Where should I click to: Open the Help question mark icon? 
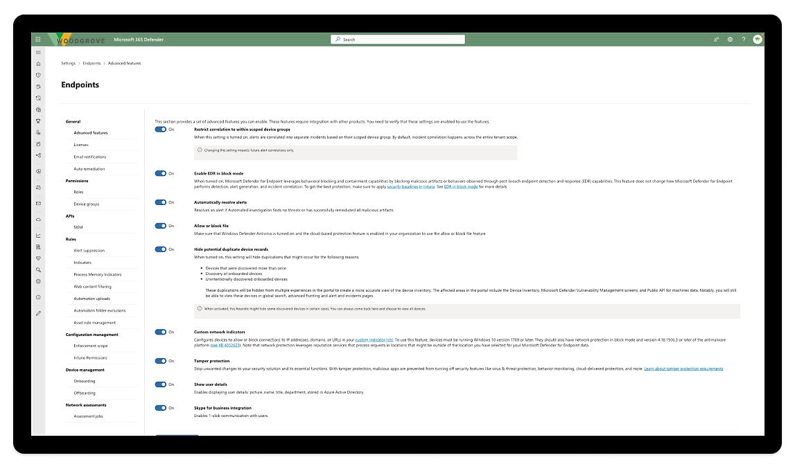[744, 39]
